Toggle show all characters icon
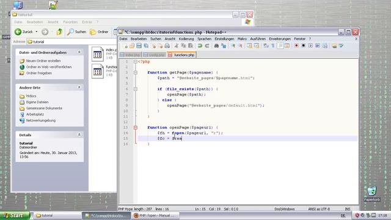This screenshot has width=391, height=220. tap(273, 46)
